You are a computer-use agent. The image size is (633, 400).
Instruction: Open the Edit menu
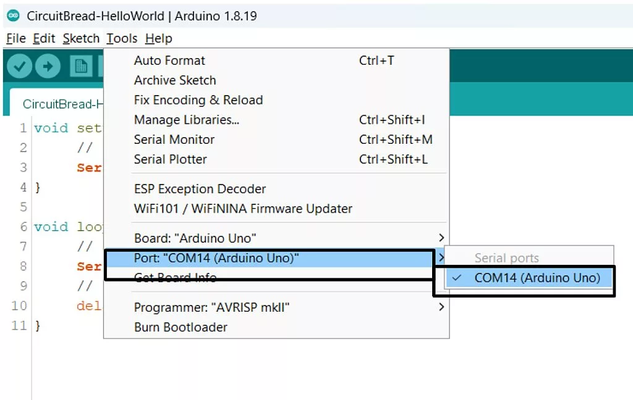(x=43, y=38)
